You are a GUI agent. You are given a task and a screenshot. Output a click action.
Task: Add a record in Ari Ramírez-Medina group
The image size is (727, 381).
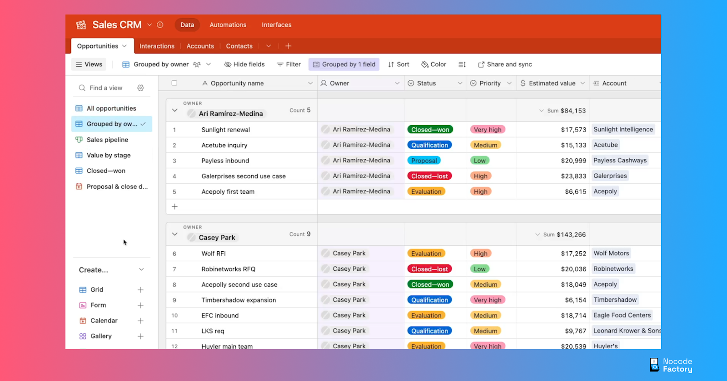(174, 207)
